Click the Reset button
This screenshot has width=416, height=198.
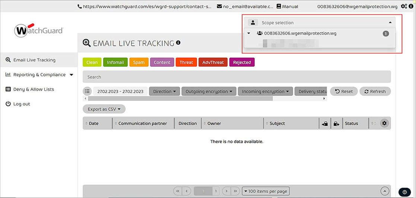[x=344, y=91]
